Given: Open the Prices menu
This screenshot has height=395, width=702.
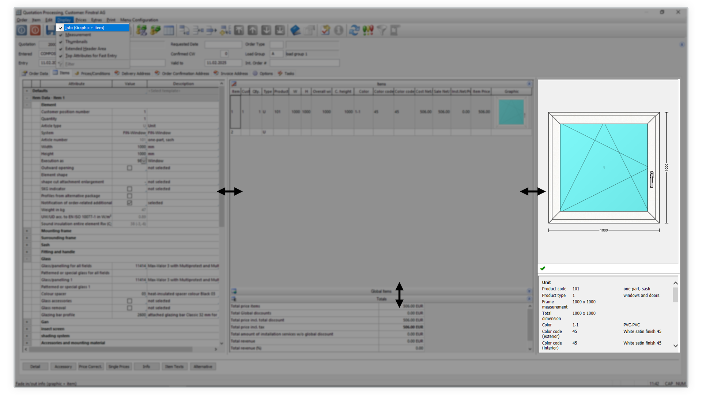Looking at the screenshot, I should [81, 20].
